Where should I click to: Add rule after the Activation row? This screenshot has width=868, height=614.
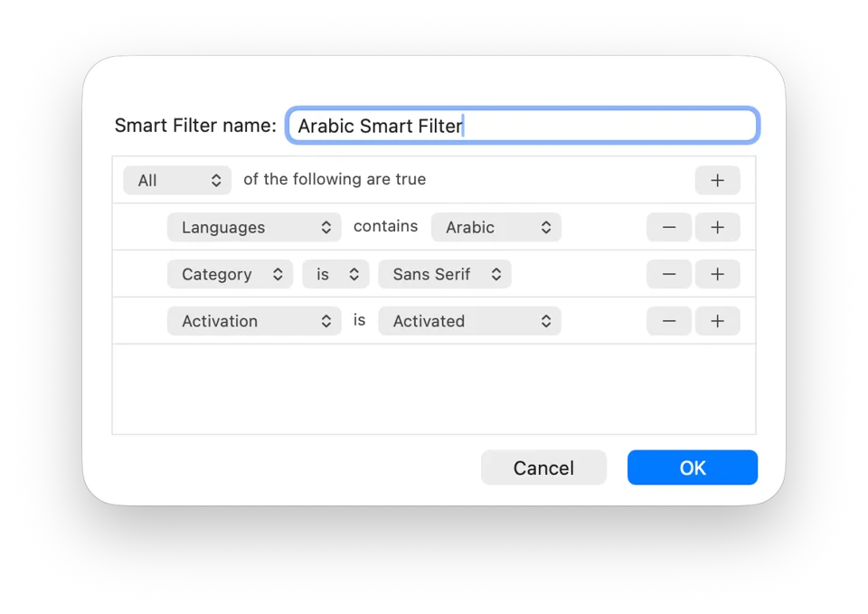coord(717,322)
